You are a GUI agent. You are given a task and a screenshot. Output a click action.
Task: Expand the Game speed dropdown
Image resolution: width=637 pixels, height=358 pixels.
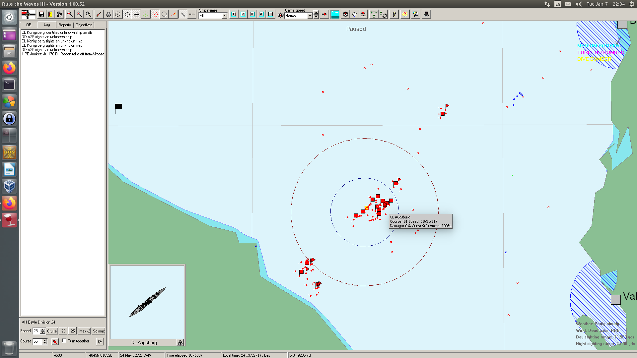point(310,16)
